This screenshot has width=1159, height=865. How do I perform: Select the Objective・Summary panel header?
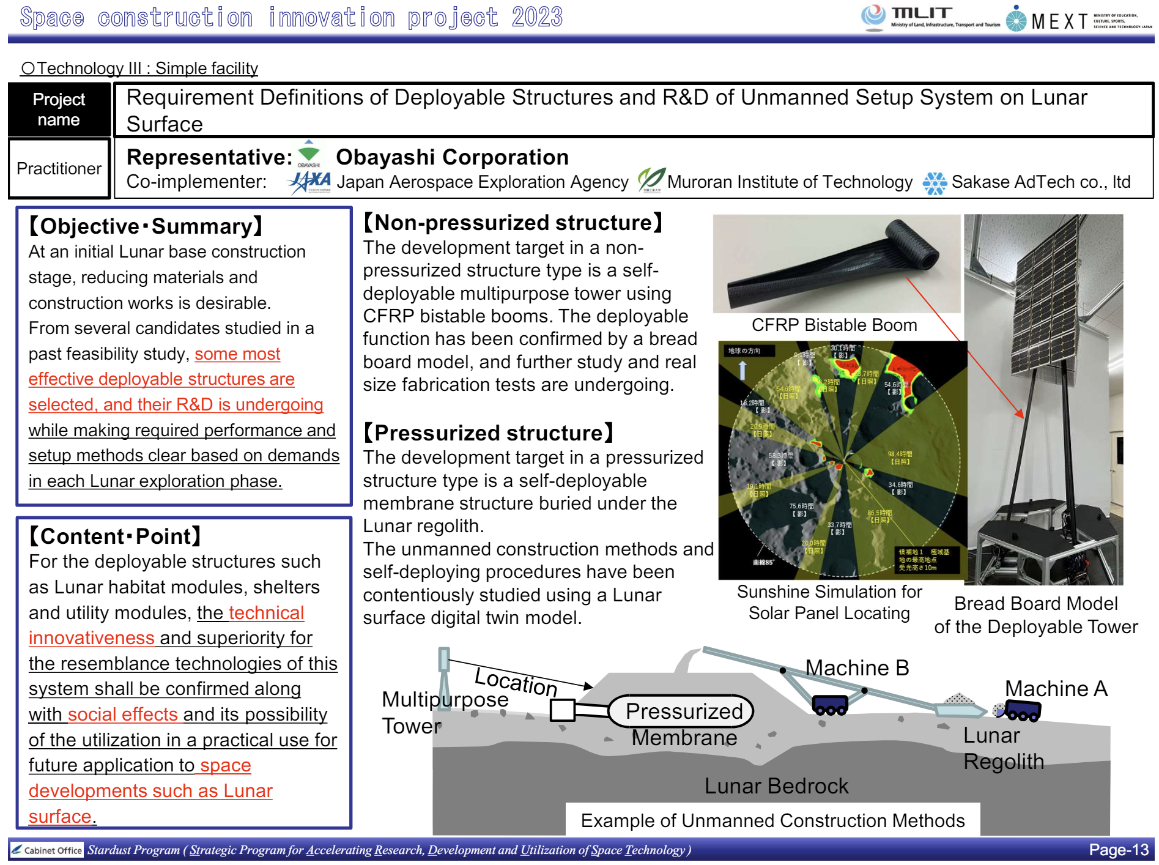point(142,226)
